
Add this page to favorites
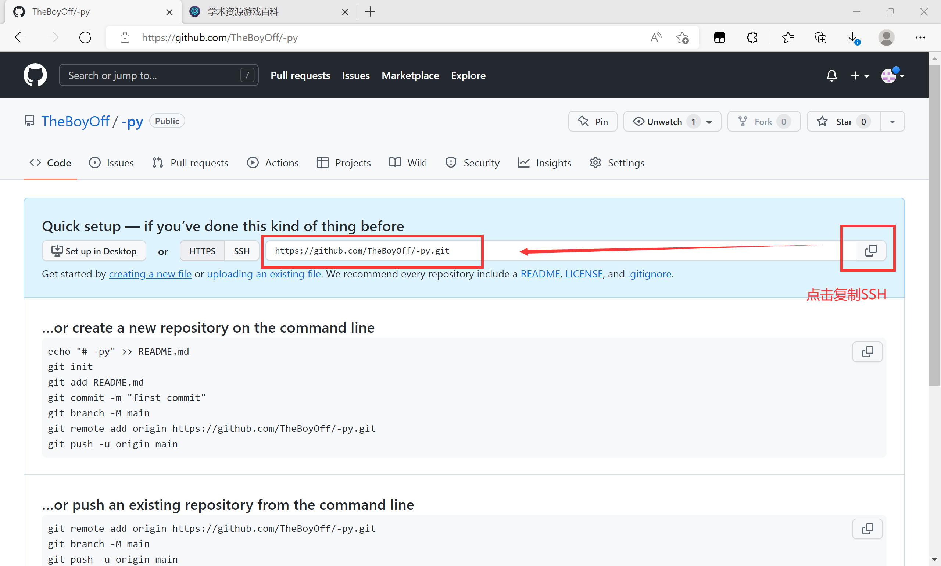pyautogui.click(x=682, y=37)
